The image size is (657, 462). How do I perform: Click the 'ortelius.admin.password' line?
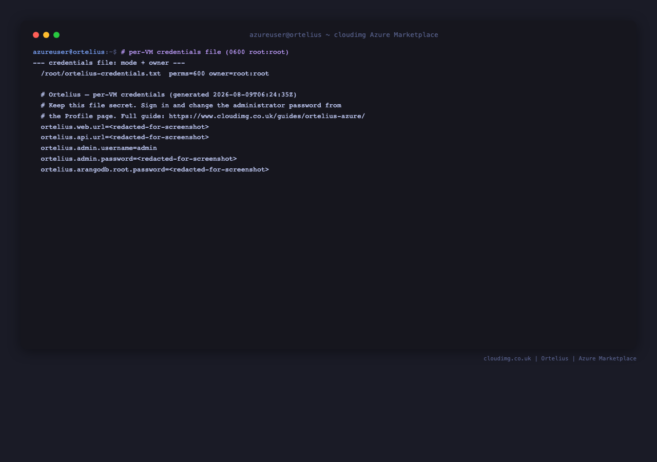[x=139, y=159]
